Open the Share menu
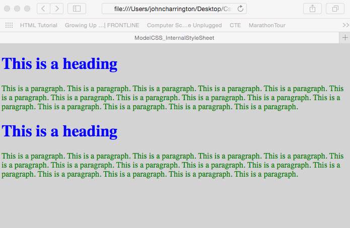Screen dimensions: 350x228 (x=312, y=9)
